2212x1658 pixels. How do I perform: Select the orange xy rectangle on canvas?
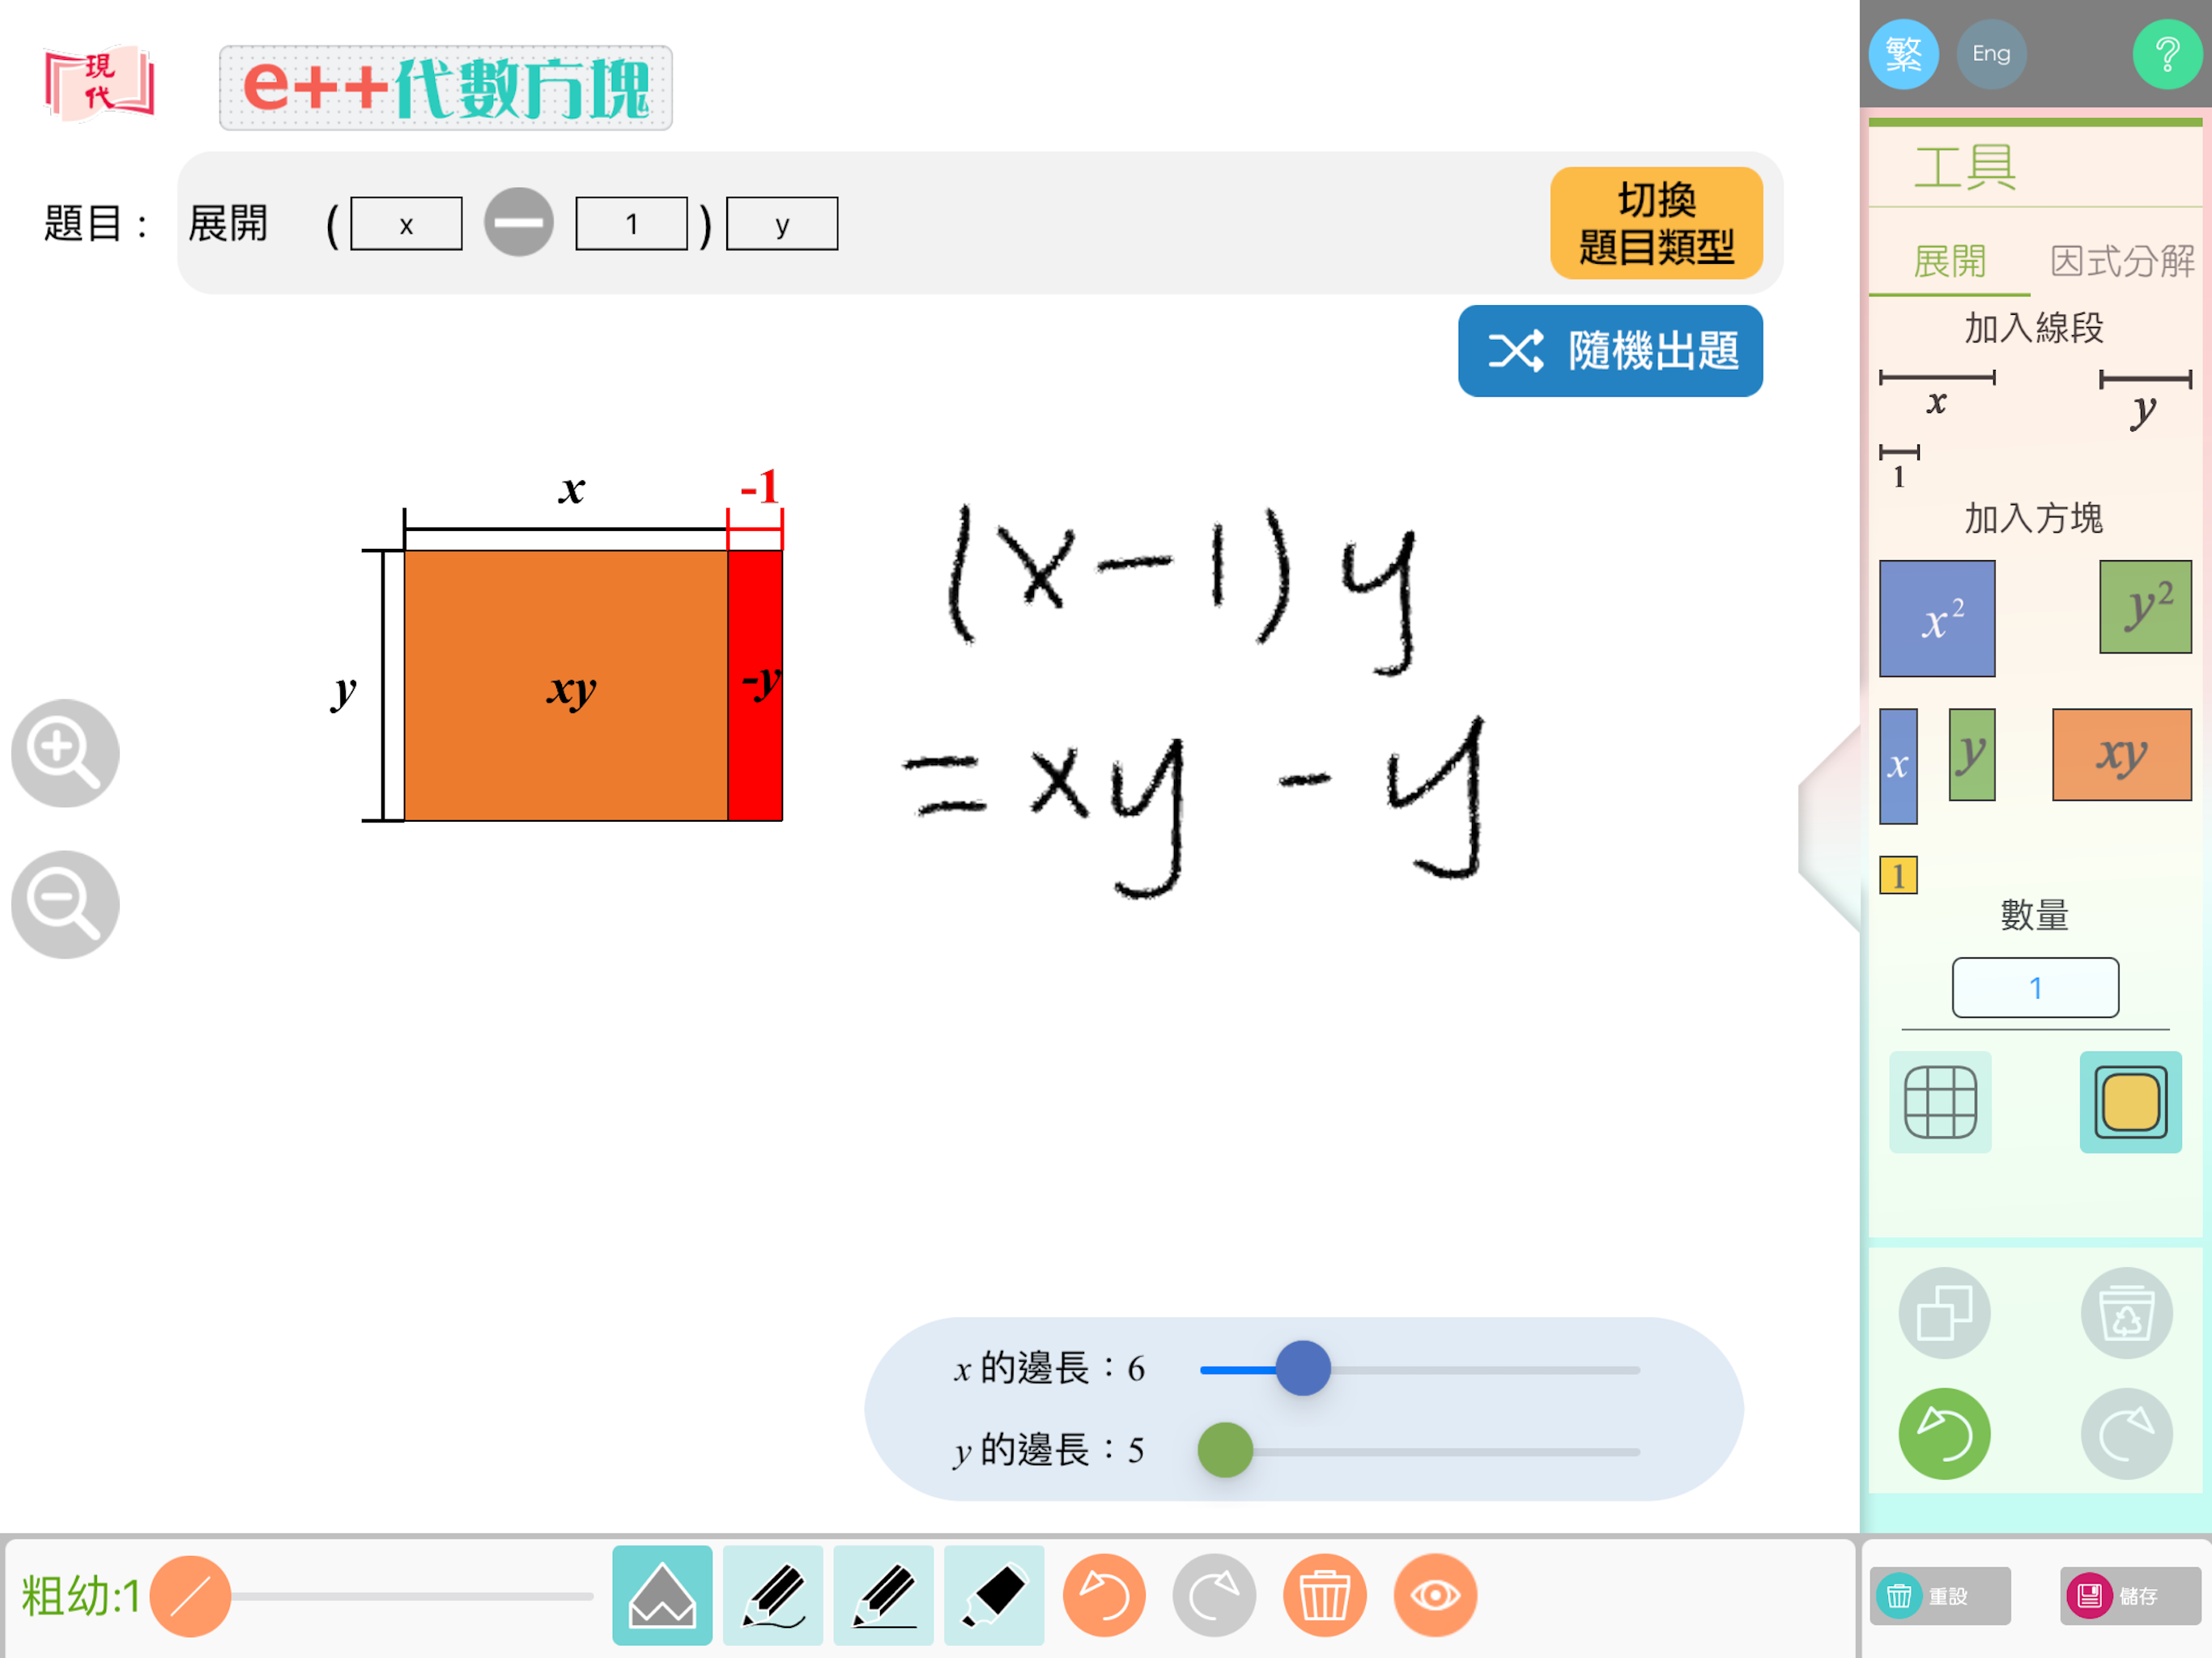[x=566, y=686]
